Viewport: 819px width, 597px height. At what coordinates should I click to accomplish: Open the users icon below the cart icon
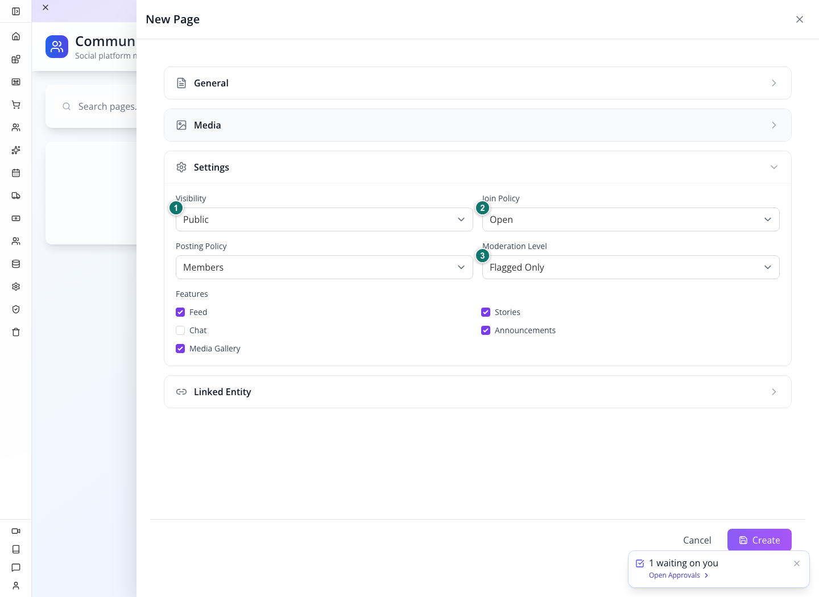(16, 127)
